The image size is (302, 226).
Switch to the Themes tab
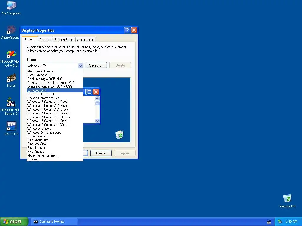(x=30, y=39)
